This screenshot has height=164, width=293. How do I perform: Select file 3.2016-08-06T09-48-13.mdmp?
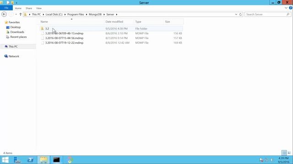coord(64,33)
